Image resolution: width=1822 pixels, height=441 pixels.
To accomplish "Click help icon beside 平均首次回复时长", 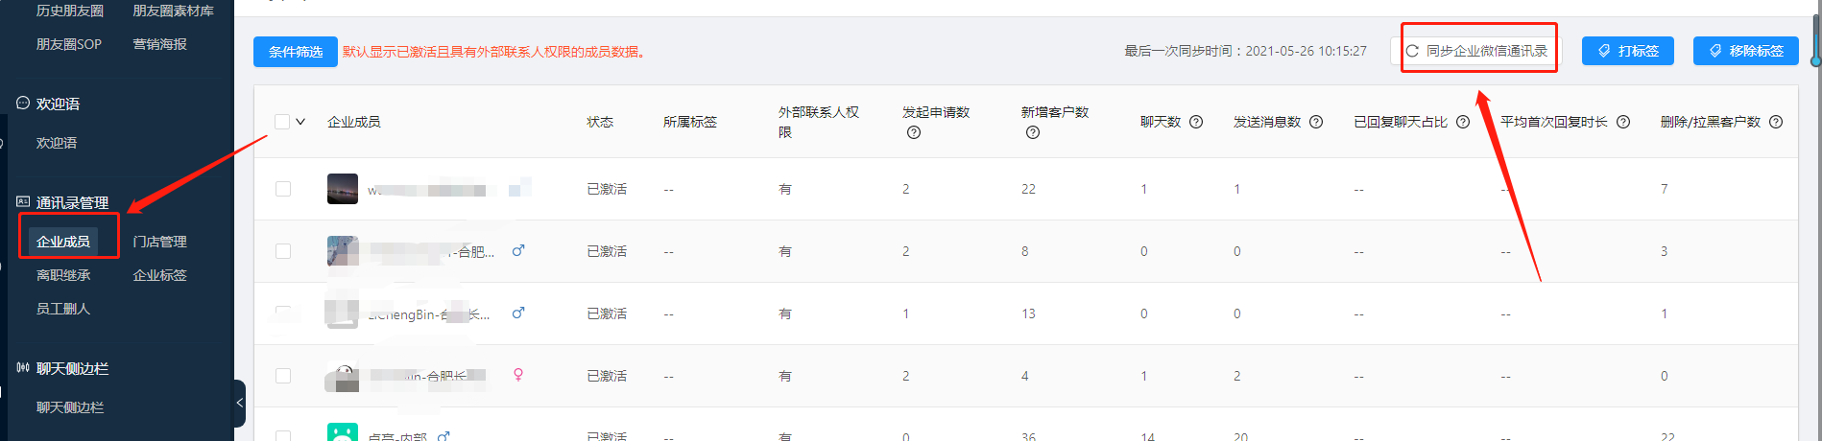I will tap(1623, 122).
